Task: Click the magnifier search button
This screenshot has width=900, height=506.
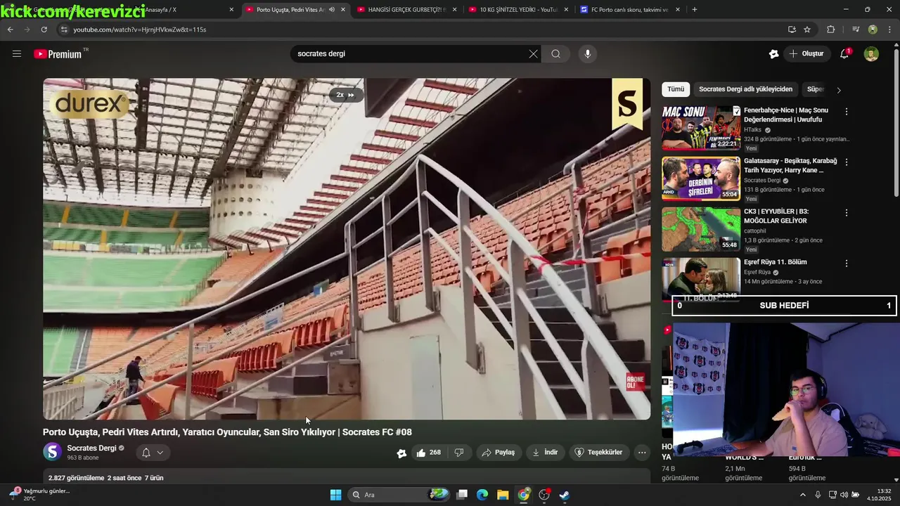Action: (555, 53)
